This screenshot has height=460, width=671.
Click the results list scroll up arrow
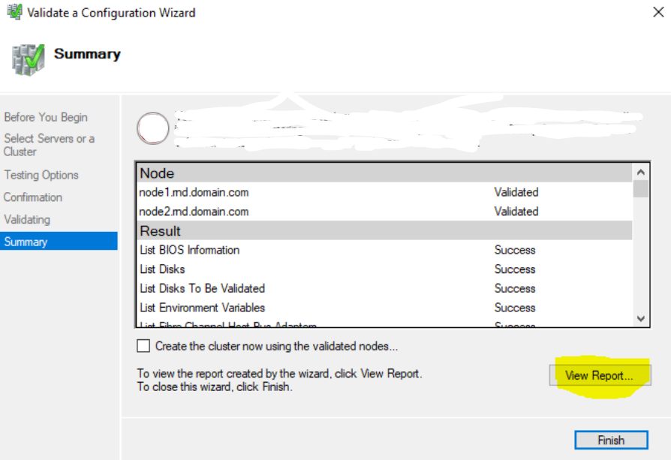(641, 173)
